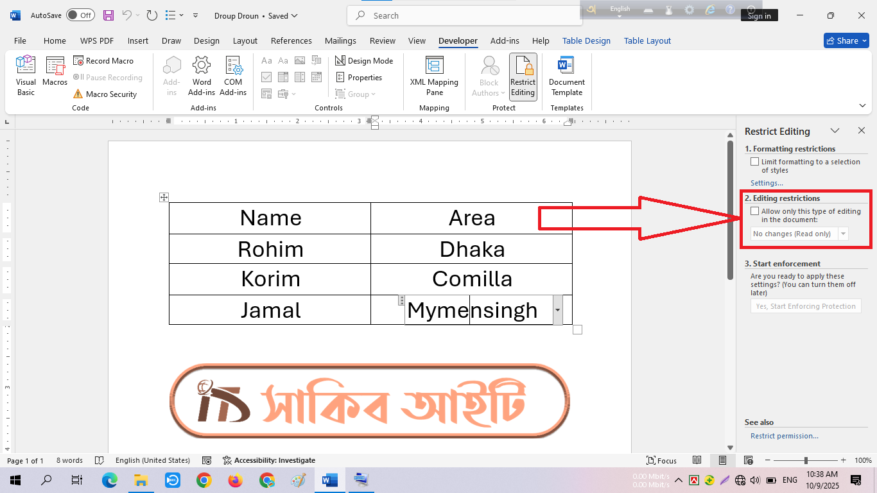Open the No changes (Read only) dropdown
This screenshot has height=493, width=877.
click(x=843, y=234)
